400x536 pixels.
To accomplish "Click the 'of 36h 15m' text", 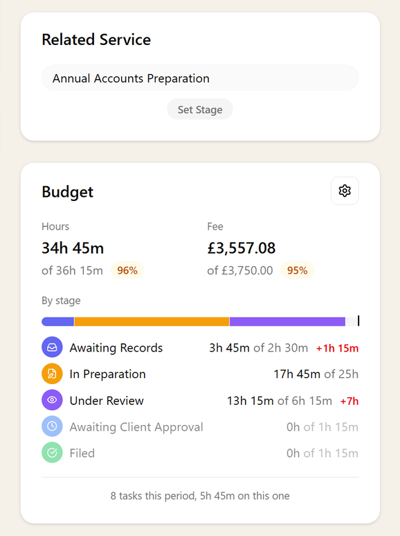I will [x=72, y=270].
